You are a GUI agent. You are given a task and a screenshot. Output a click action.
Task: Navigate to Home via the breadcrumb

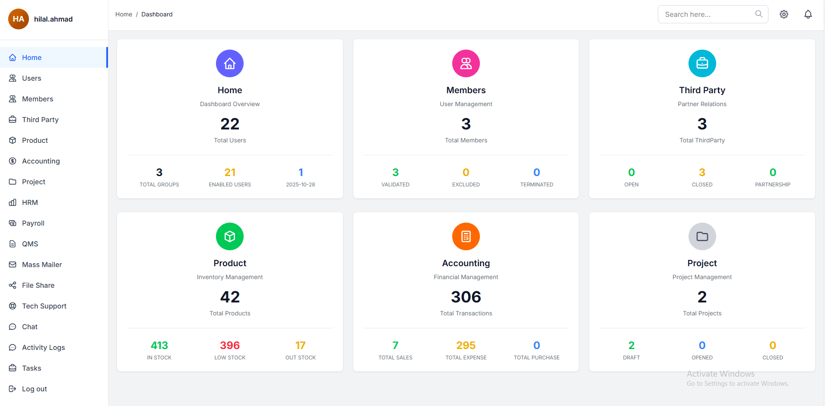click(x=124, y=14)
